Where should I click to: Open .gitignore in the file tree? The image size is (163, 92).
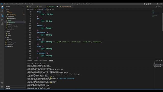(x=9, y=39)
